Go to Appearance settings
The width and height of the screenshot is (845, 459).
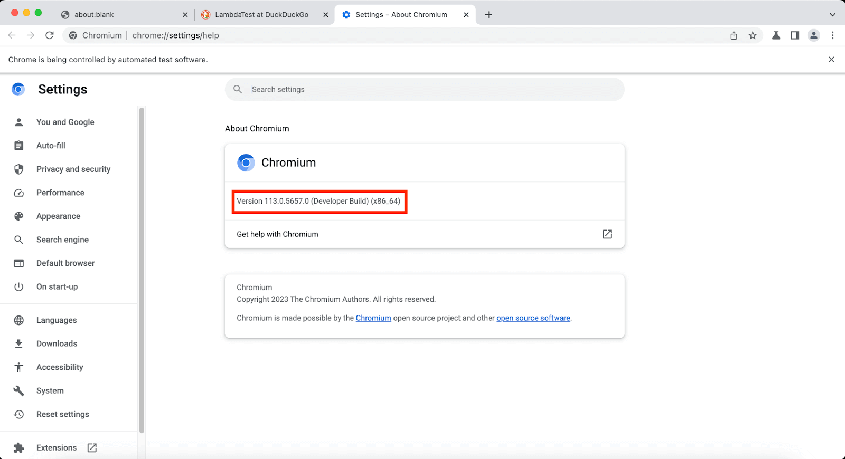click(58, 216)
